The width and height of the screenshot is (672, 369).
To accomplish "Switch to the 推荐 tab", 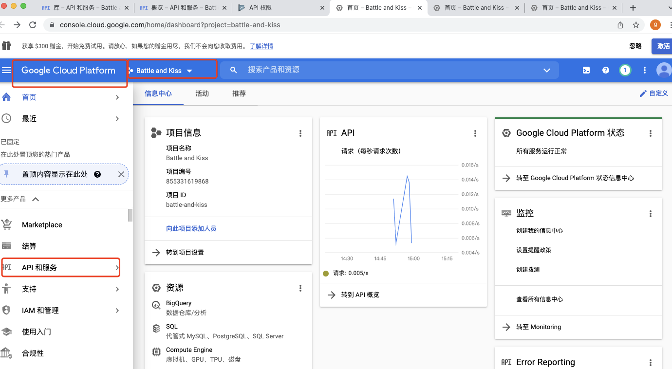I will click(239, 93).
